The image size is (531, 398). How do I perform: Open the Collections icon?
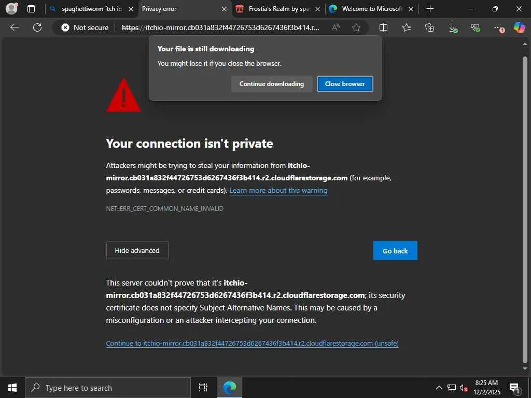click(x=429, y=27)
